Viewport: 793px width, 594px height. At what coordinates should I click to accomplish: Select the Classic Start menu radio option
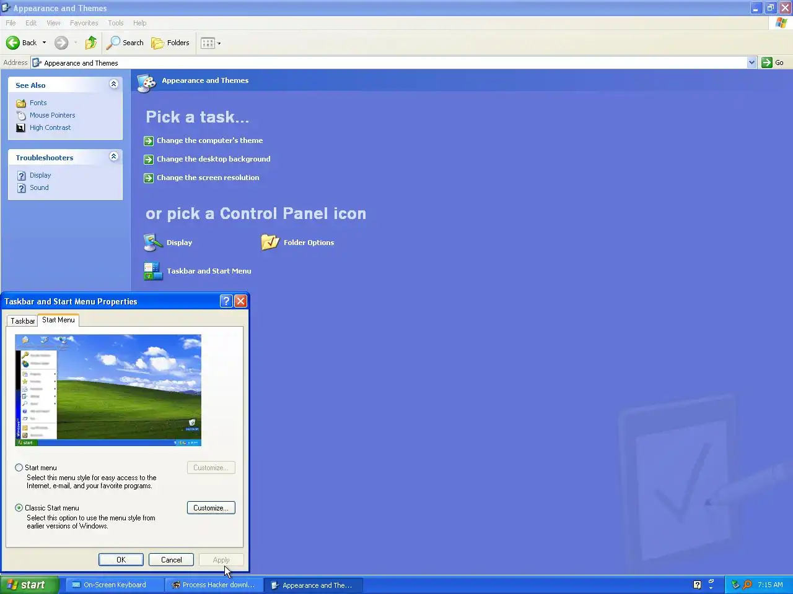point(19,507)
